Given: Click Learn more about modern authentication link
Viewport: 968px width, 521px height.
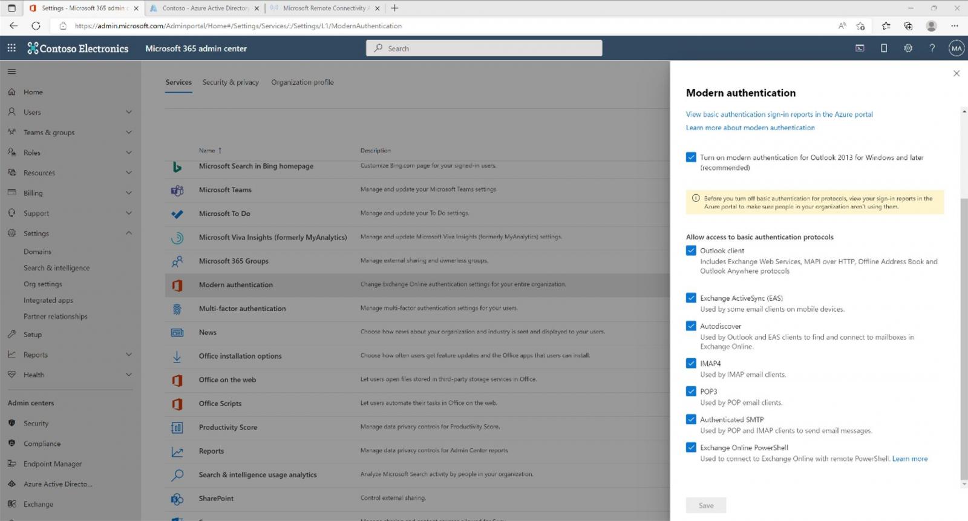Looking at the screenshot, I should [750, 128].
